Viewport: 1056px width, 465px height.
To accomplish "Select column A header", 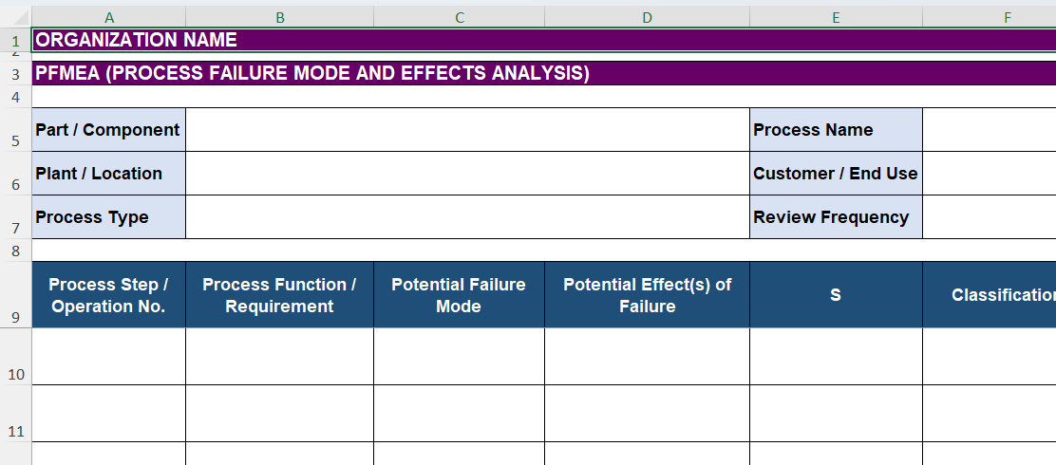I will pyautogui.click(x=109, y=17).
